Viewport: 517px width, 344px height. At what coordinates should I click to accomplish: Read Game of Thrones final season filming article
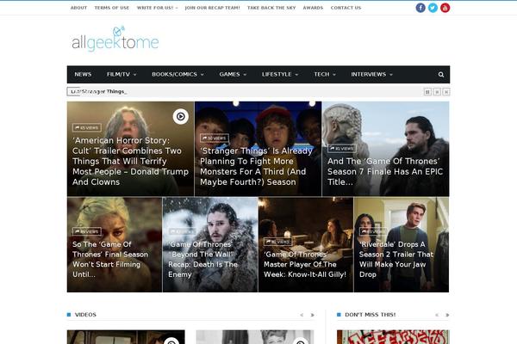(110, 260)
